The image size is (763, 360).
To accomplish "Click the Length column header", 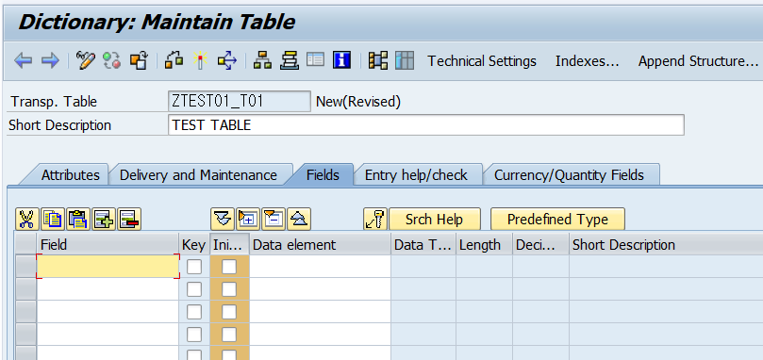I will pos(484,244).
